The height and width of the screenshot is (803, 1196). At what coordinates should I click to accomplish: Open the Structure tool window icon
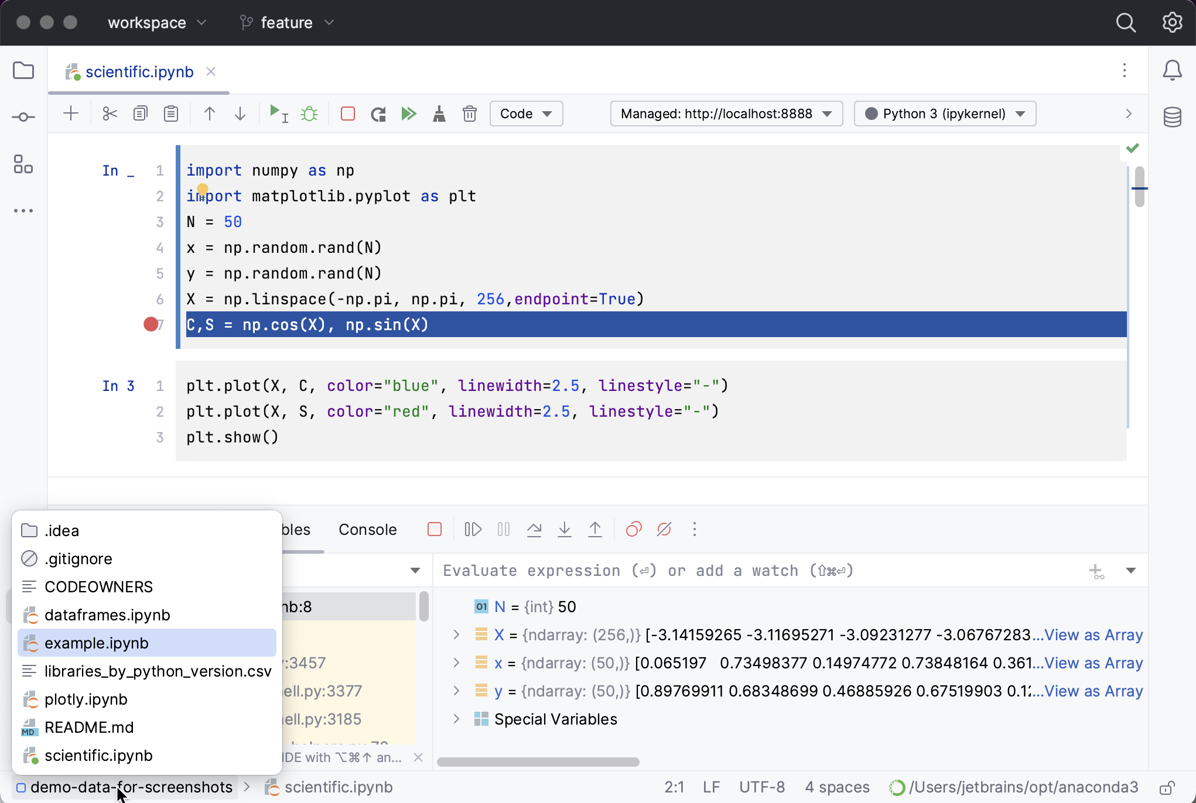[23, 164]
